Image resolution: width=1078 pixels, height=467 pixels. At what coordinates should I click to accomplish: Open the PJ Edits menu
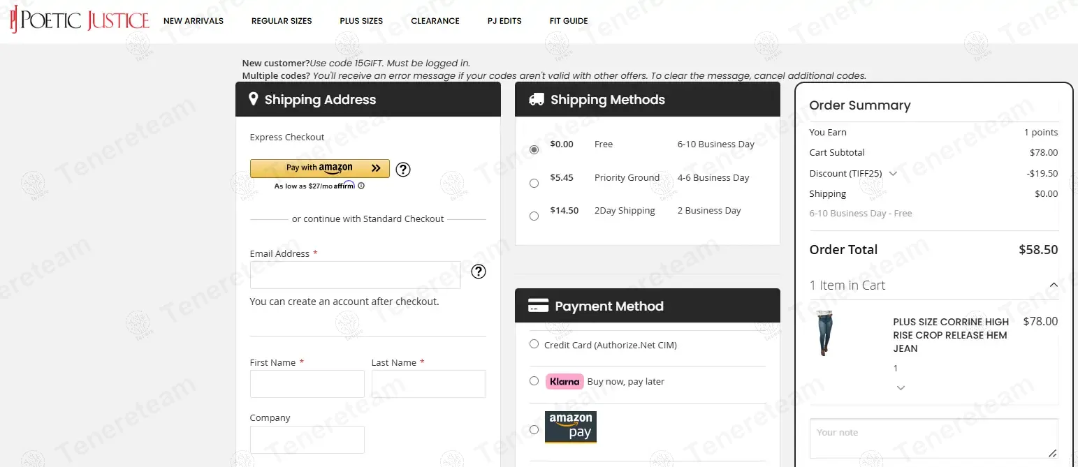pos(504,21)
